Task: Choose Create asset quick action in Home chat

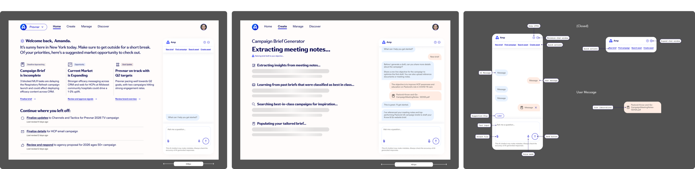Action: tap(206, 50)
